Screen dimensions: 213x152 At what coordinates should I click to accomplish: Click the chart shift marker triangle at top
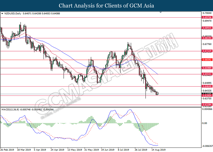click(x=161, y=12)
